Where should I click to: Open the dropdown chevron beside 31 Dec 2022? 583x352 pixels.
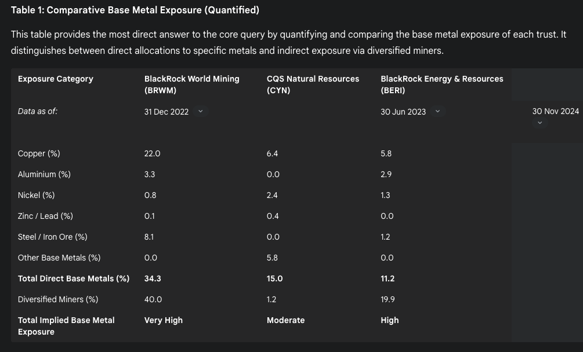[200, 111]
